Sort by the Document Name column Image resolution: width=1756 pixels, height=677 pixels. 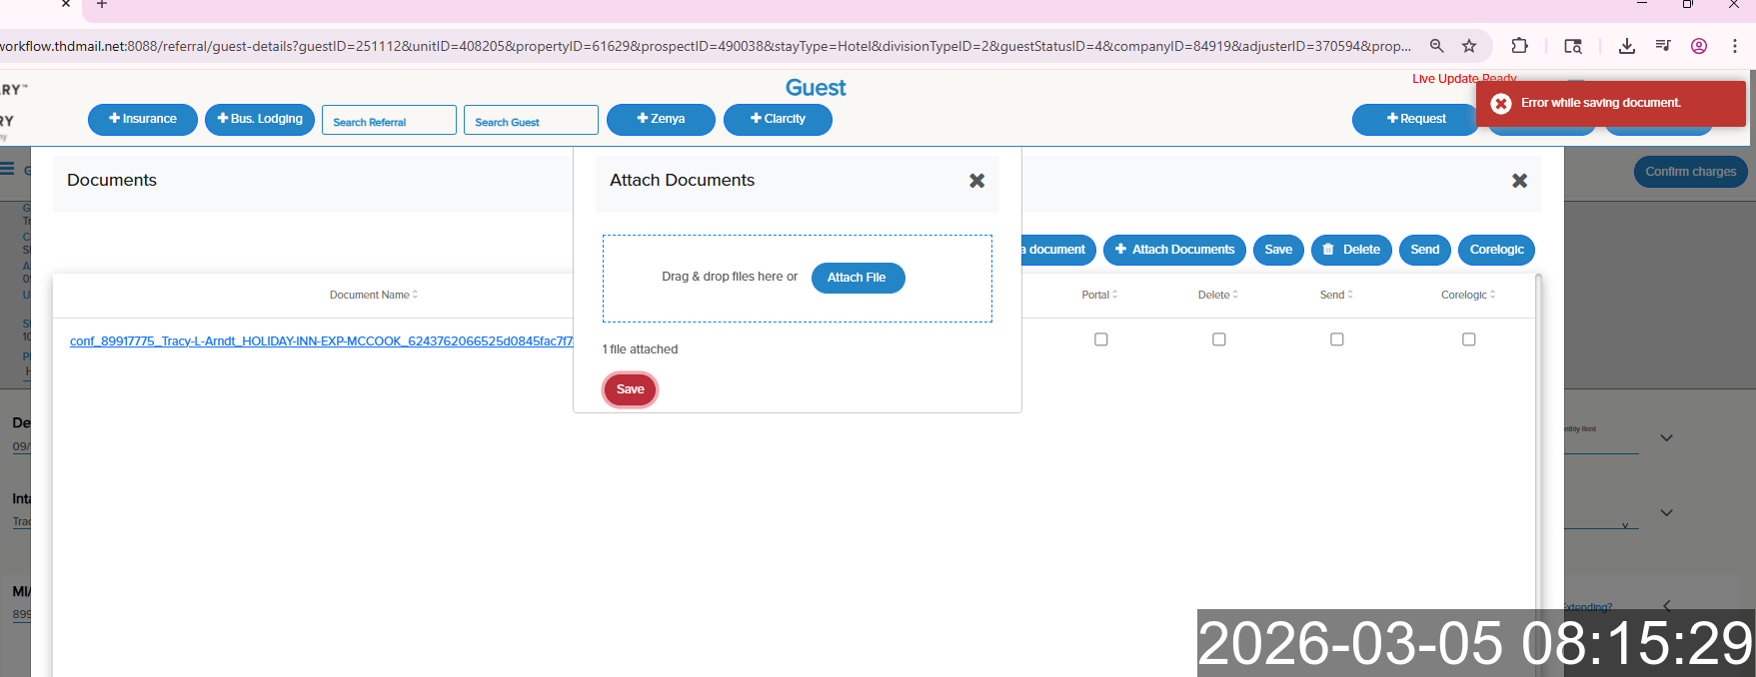374,295
